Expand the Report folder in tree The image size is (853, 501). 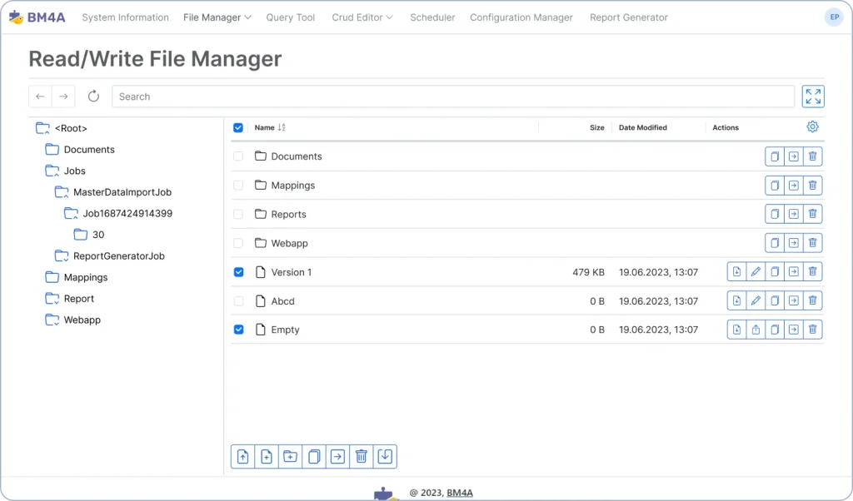click(52, 298)
